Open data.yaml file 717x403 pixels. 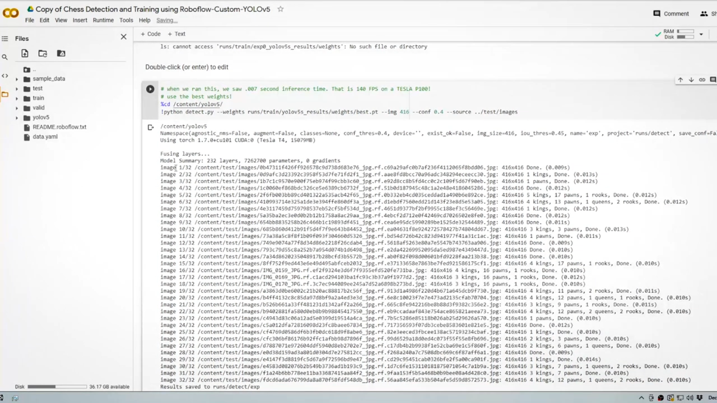(45, 137)
